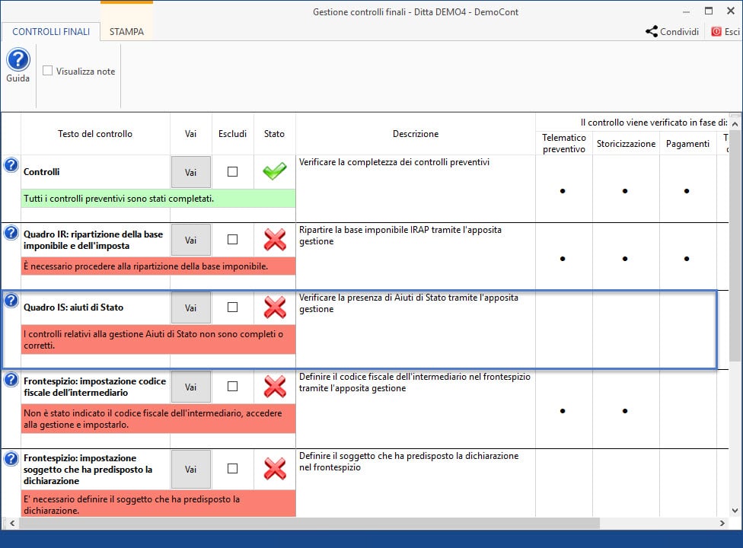Click the Condividi share icon
The width and height of the screenshot is (743, 548).
coord(652,32)
